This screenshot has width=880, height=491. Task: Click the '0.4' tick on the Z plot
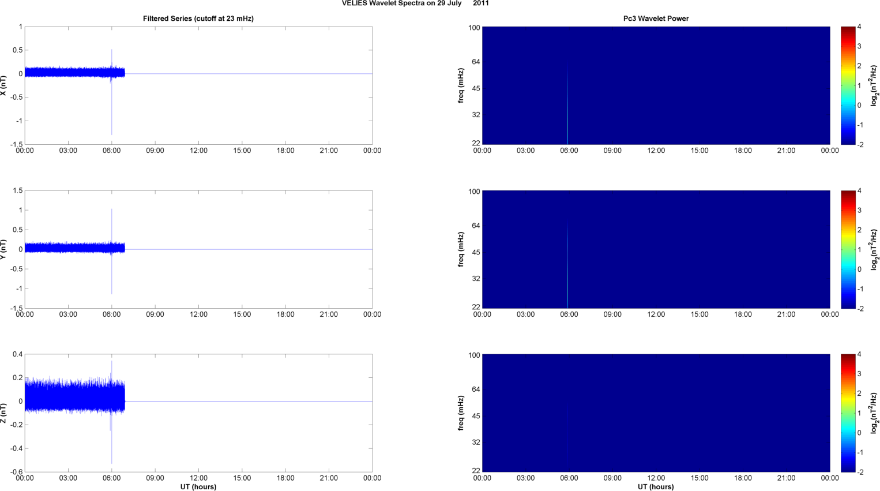(17, 354)
